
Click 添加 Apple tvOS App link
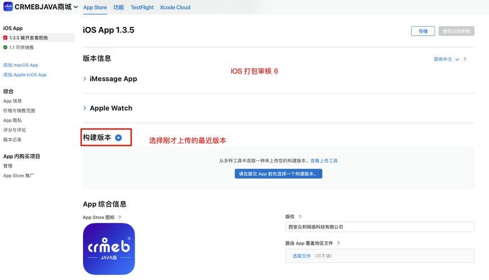click(25, 74)
